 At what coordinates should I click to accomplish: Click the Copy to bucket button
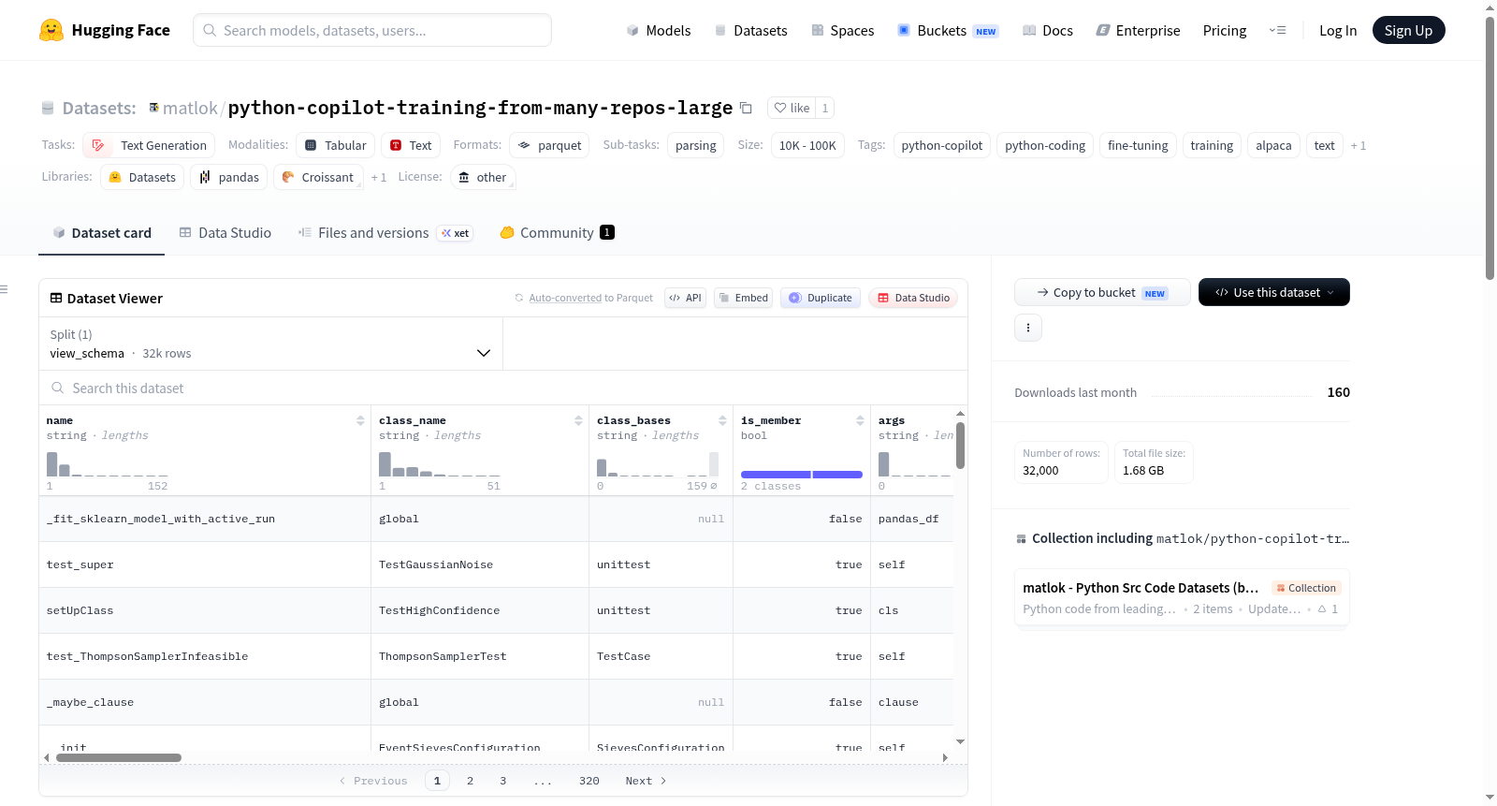click(1102, 292)
